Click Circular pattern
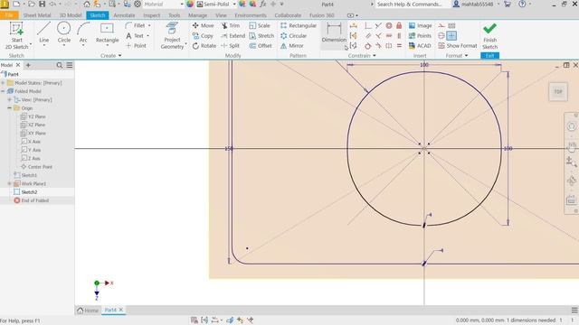Screen dimensions: 579x325 [x=293, y=36]
